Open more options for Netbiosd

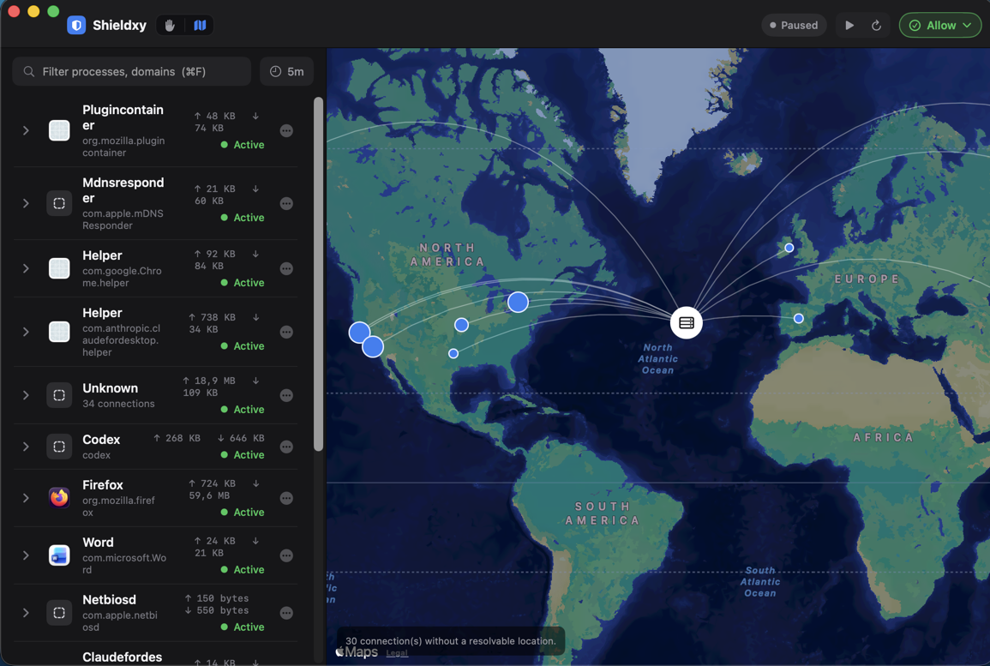pyautogui.click(x=286, y=613)
